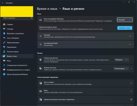Click the Язык и регион page title

click(x=73, y=9)
